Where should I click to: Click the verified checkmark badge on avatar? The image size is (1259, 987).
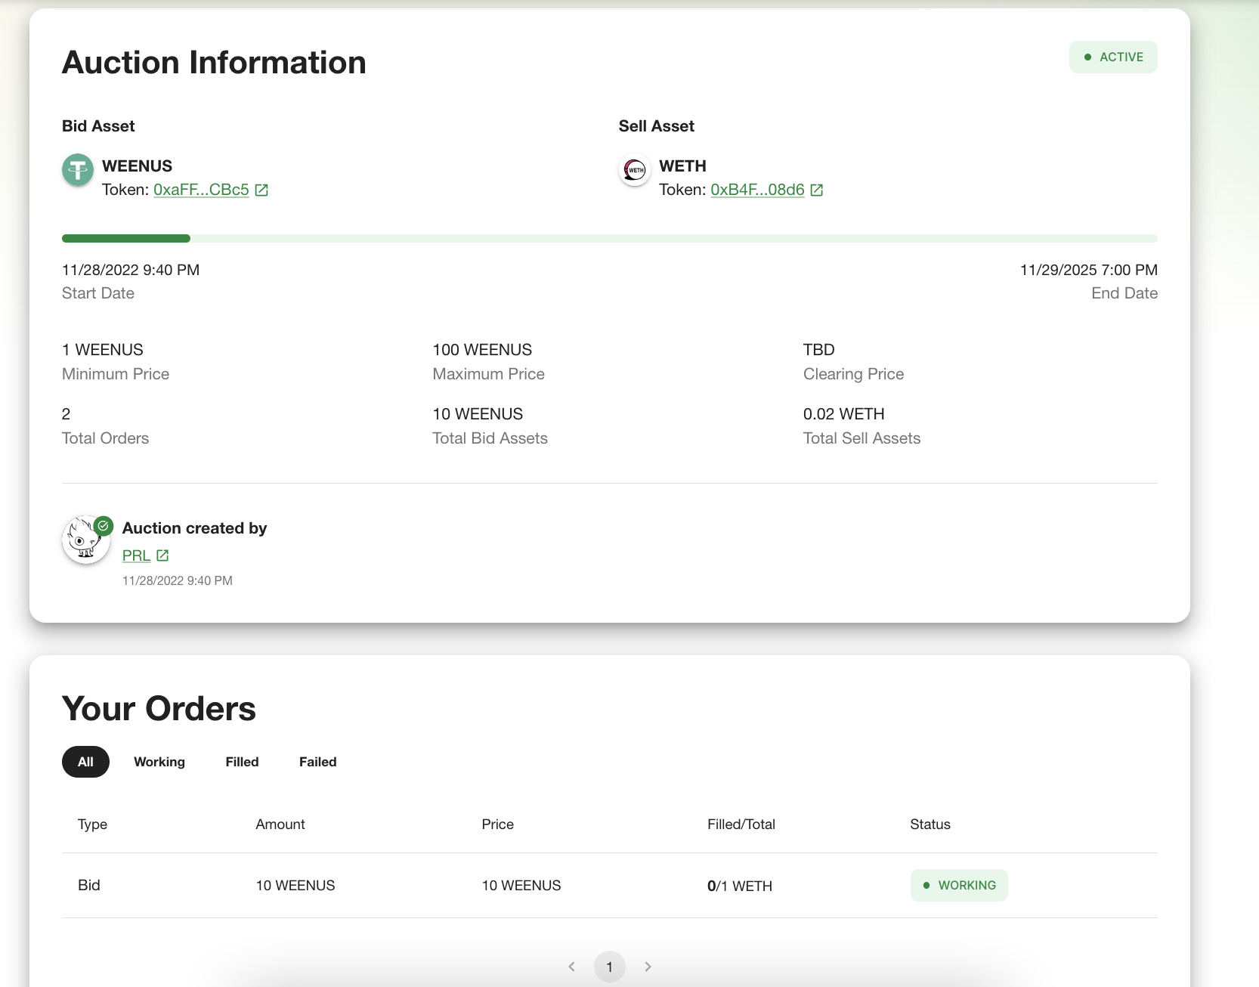[x=104, y=526]
